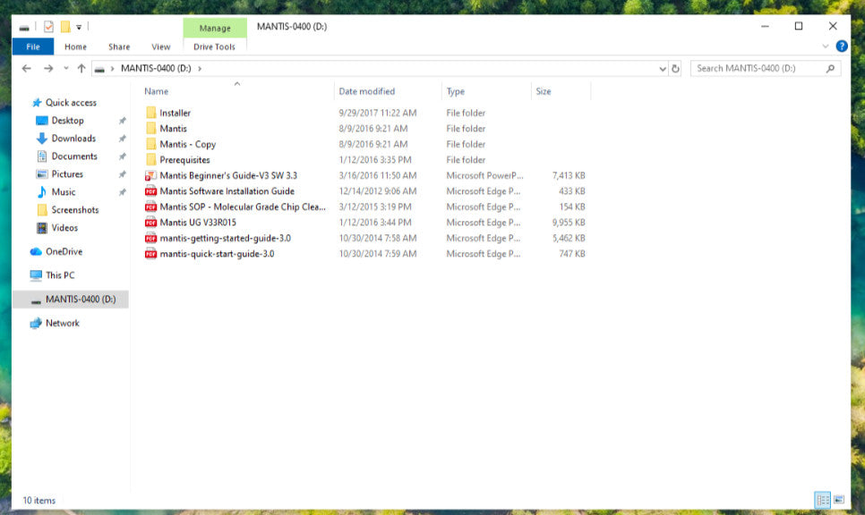Expand the ribbon with the chevron
Screen dimensions: 865x515
pyautogui.click(x=826, y=46)
